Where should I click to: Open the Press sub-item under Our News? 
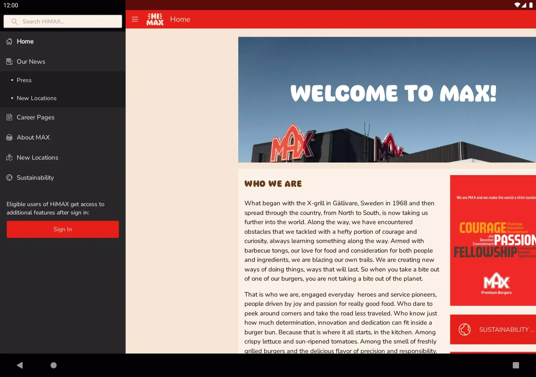24,80
